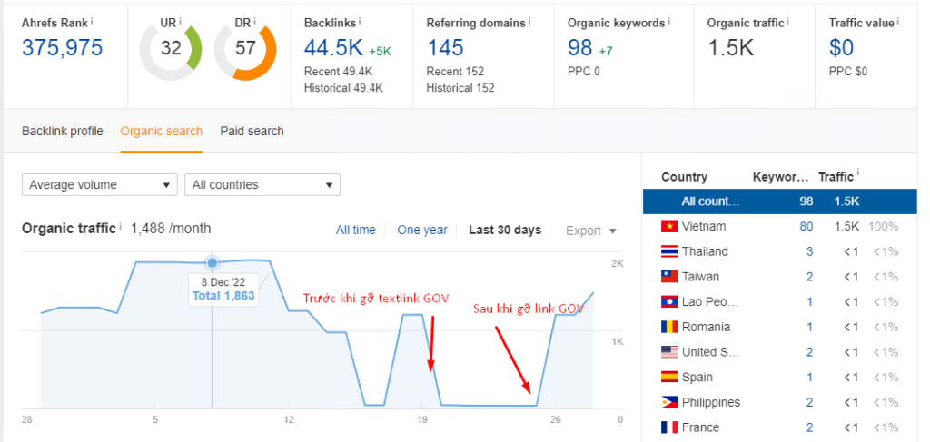
Task: Click the Ahrefs Rank info icon
Action: pos(92,21)
